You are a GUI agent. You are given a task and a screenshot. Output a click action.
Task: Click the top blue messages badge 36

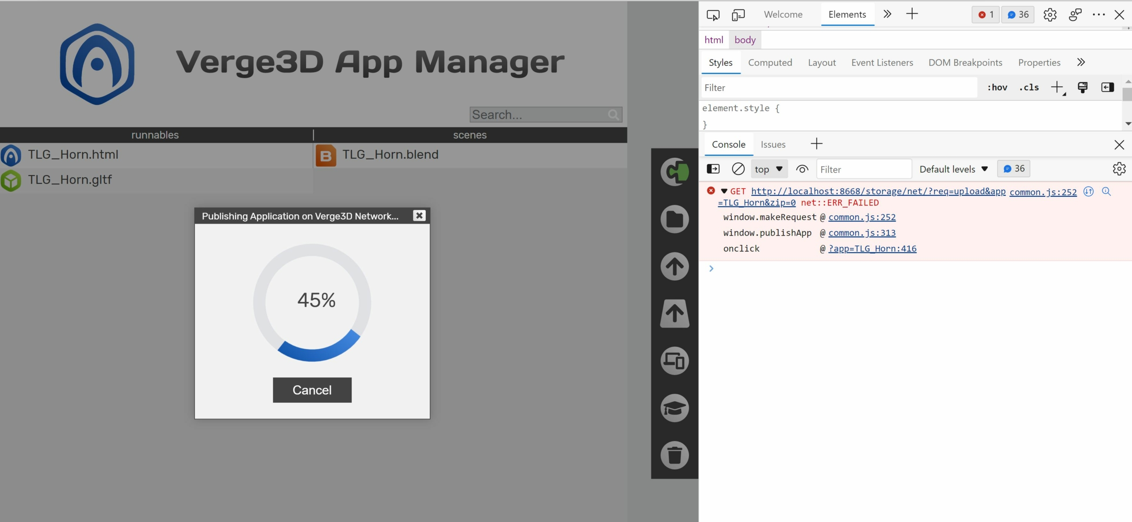pyautogui.click(x=1017, y=15)
